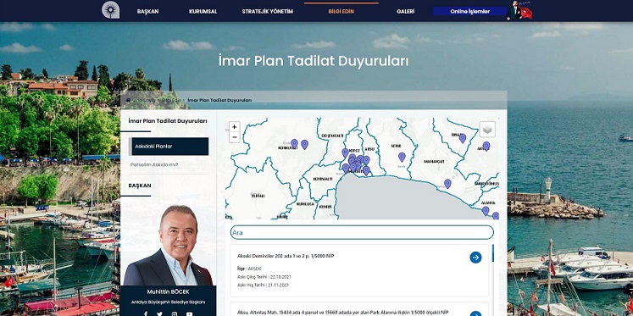Open the BİLGİ EDİN menu
The image size is (633, 316).
[341, 11]
